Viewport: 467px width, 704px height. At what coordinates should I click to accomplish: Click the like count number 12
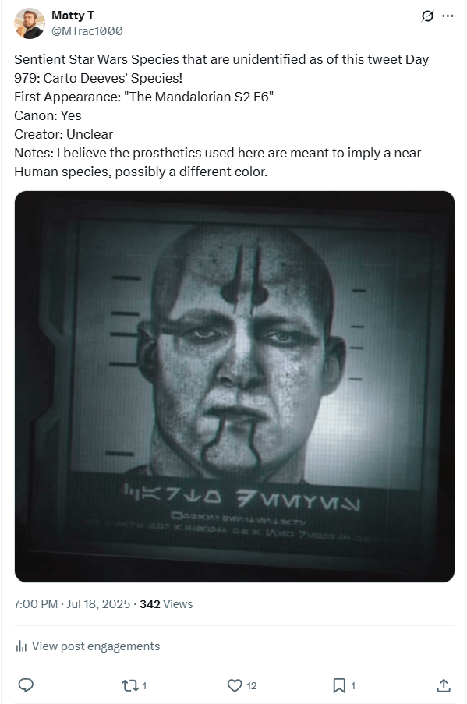tap(252, 685)
